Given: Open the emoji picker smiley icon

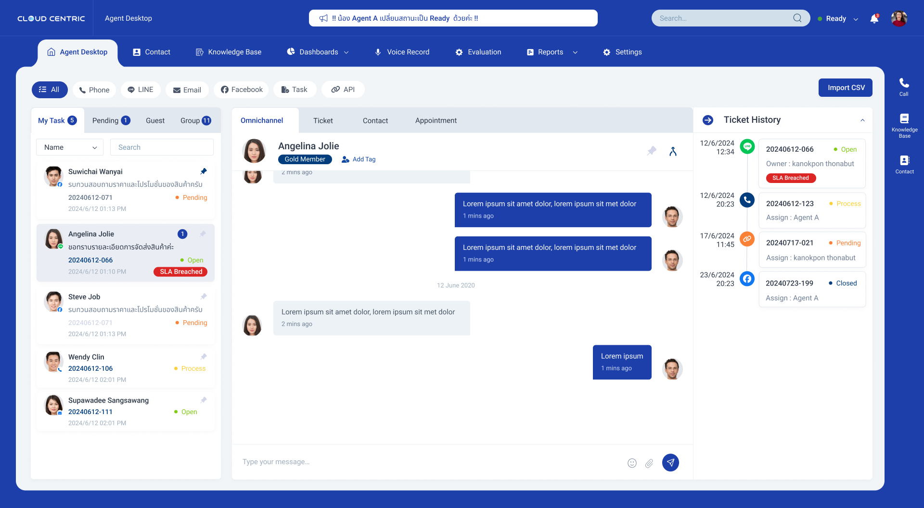Looking at the screenshot, I should tap(632, 463).
